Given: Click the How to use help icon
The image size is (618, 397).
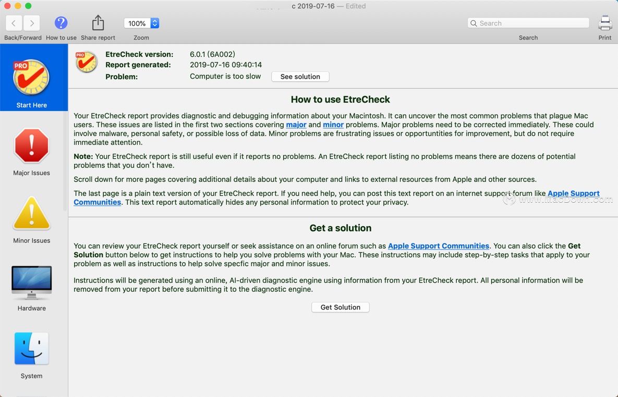Looking at the screenshot, I should [x=61, y=23].
